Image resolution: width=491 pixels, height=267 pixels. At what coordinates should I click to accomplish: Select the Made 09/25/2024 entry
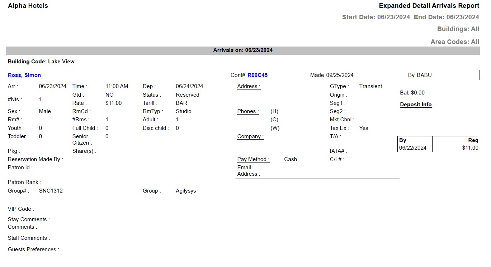tap(332, 75)
